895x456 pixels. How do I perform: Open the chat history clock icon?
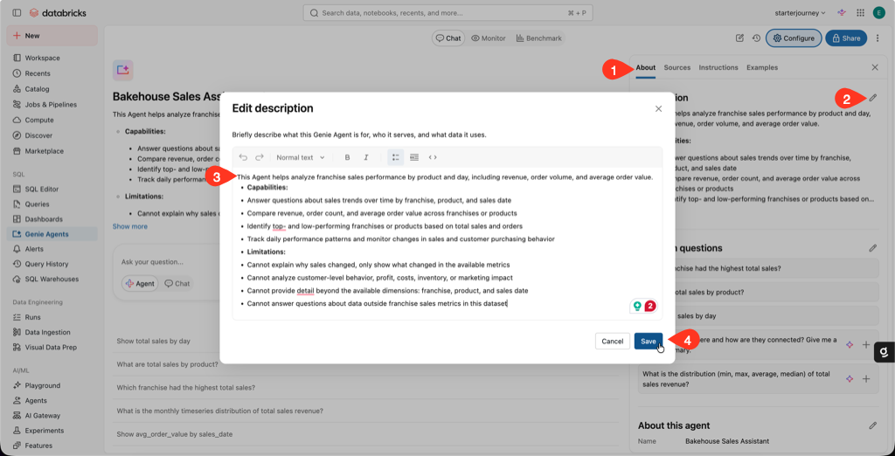pos(756,38)
